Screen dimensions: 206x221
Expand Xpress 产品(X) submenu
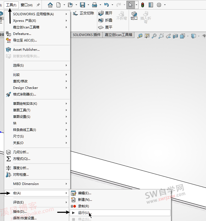[x=37, y=20]
